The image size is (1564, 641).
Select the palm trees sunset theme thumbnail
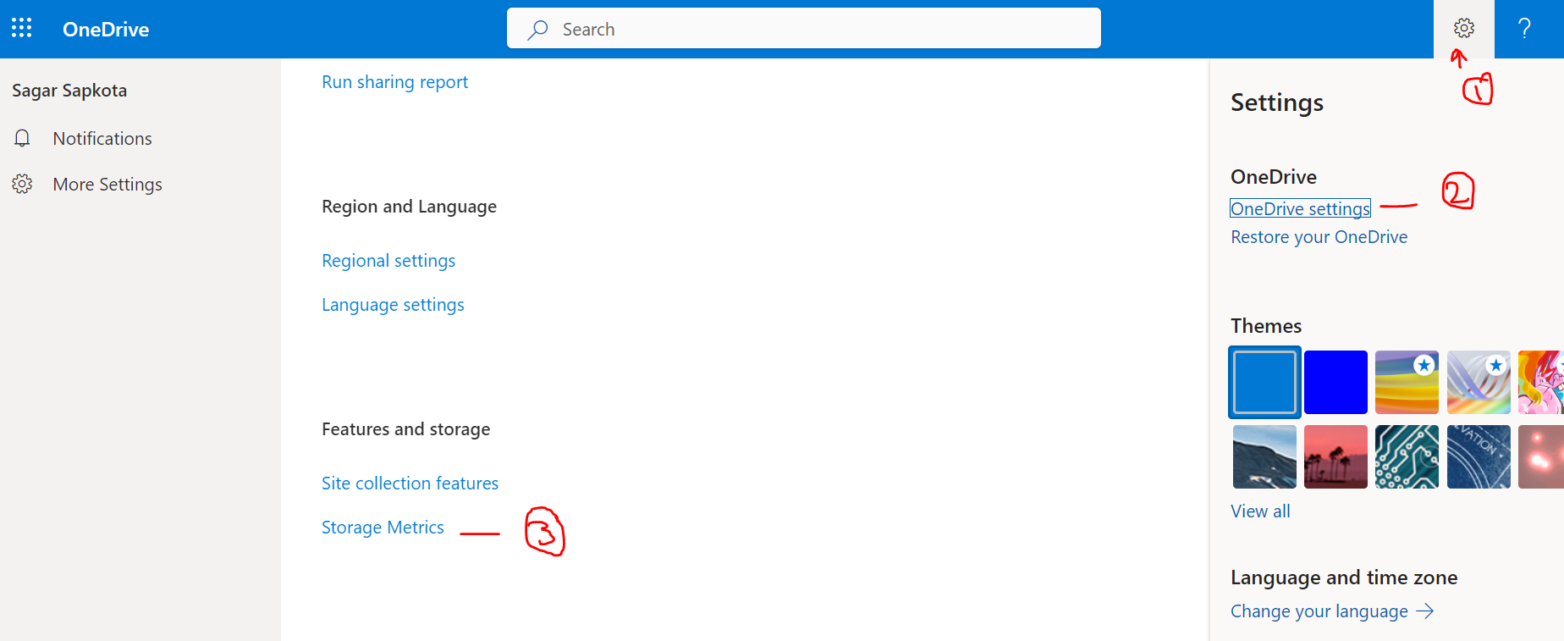1335,457
